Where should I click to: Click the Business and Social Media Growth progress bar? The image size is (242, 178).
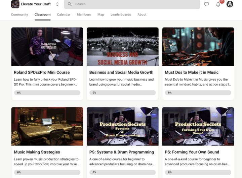123,93
